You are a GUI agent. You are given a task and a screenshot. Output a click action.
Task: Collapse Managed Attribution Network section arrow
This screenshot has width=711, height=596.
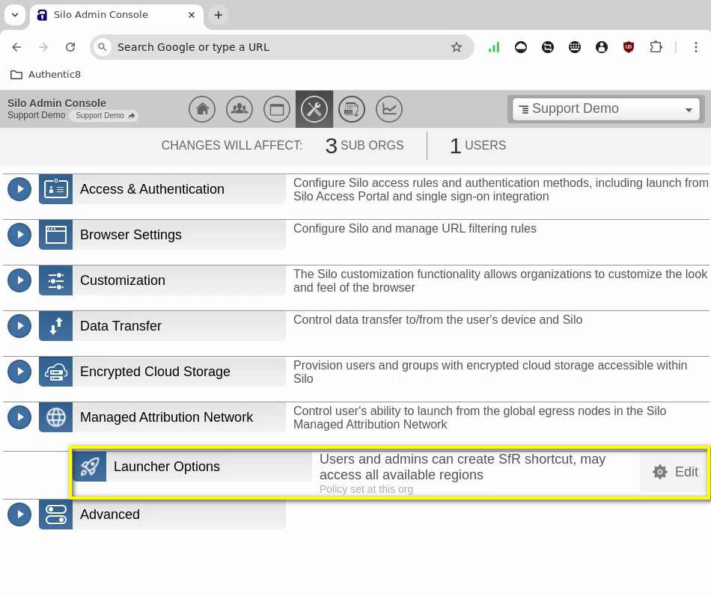click(19, 417)
